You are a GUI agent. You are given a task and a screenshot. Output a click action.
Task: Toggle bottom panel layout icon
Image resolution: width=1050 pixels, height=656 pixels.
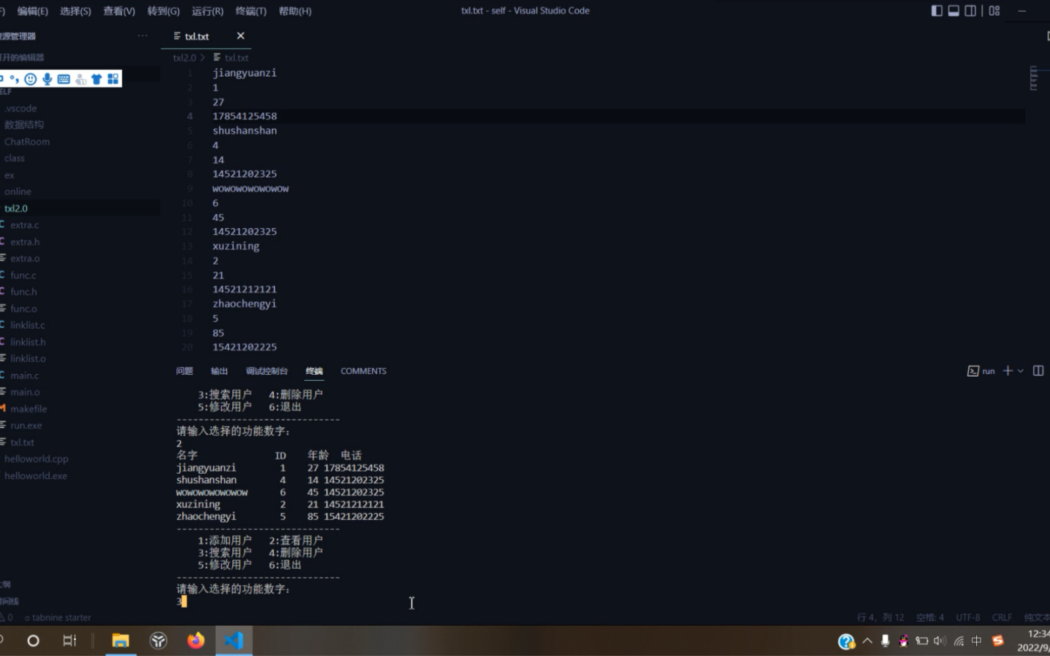[x=954, y=11]
